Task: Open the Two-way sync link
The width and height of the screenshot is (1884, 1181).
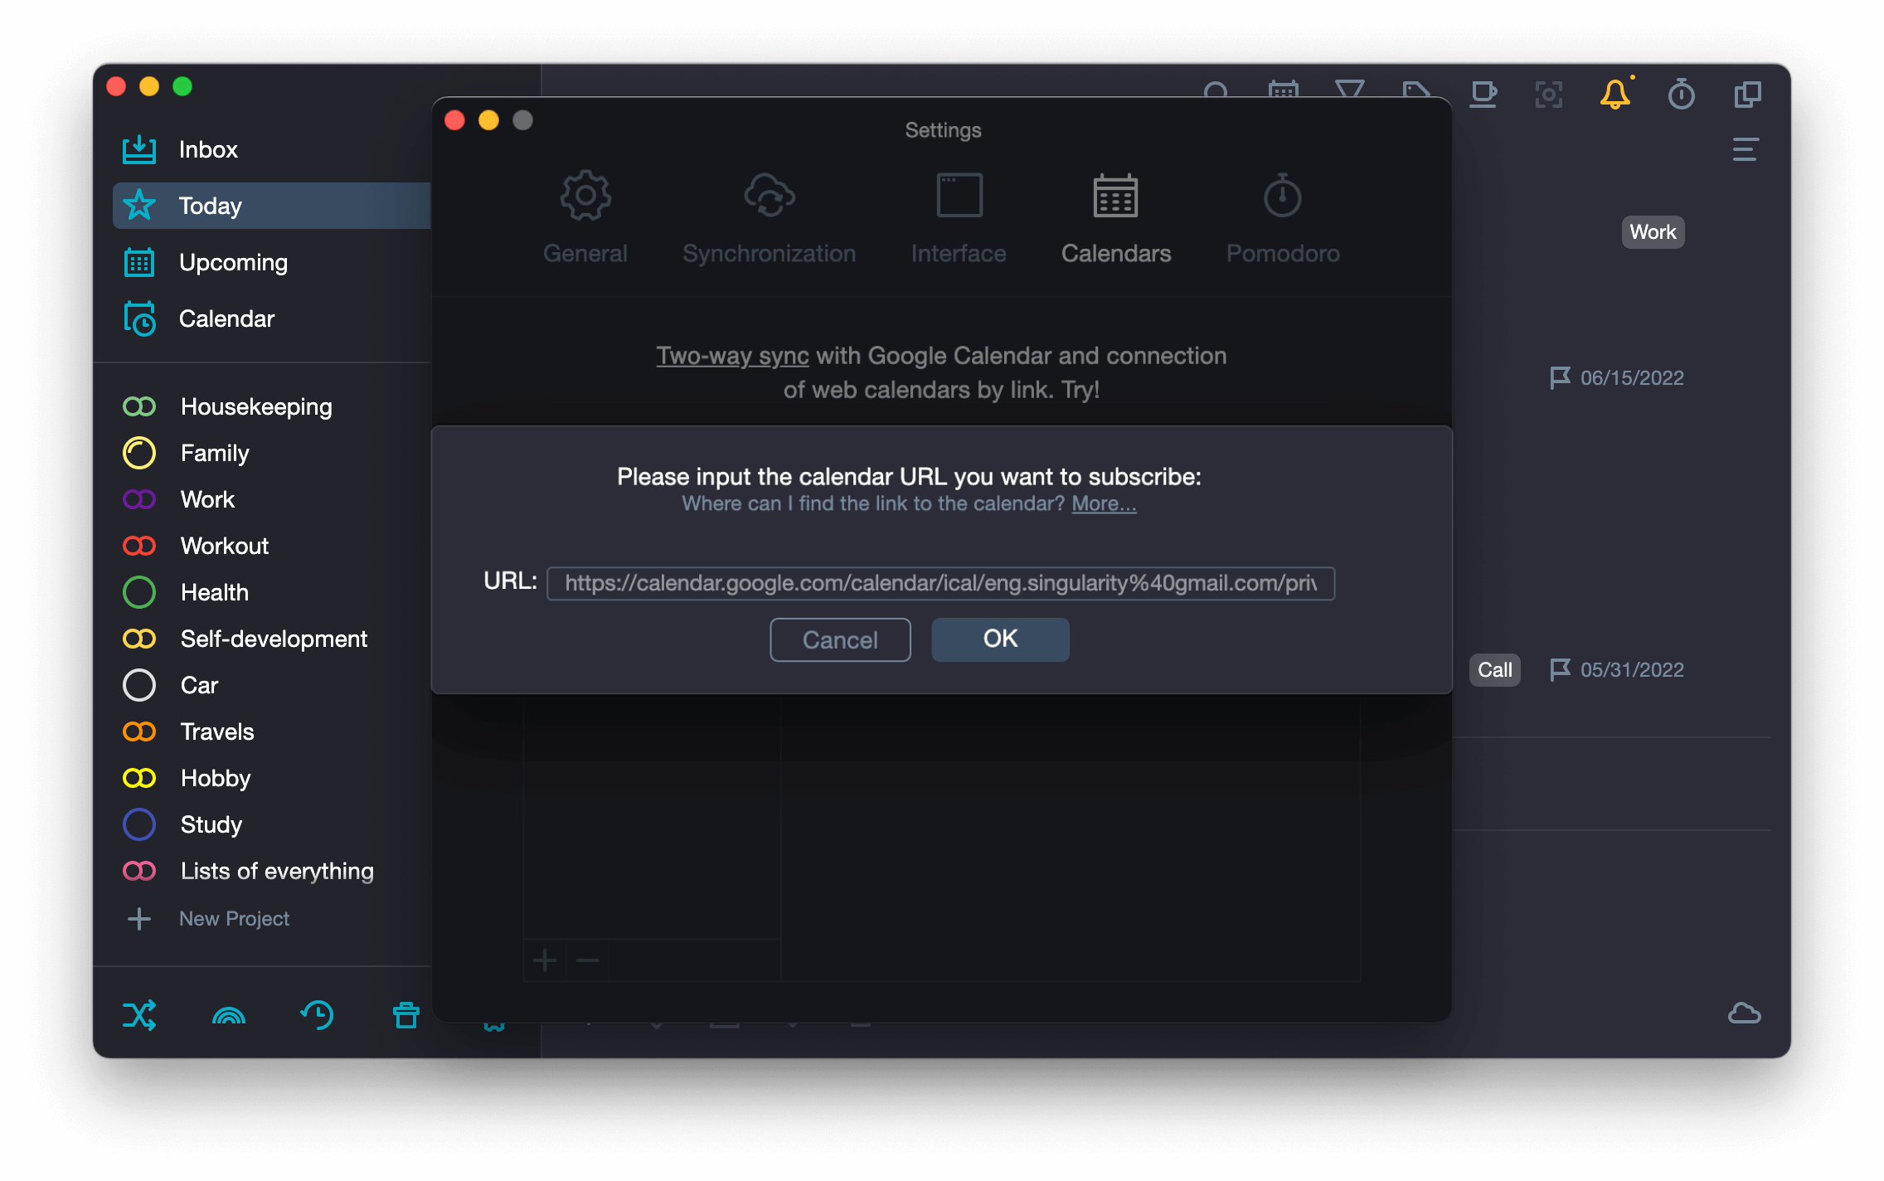Action: 732,356
